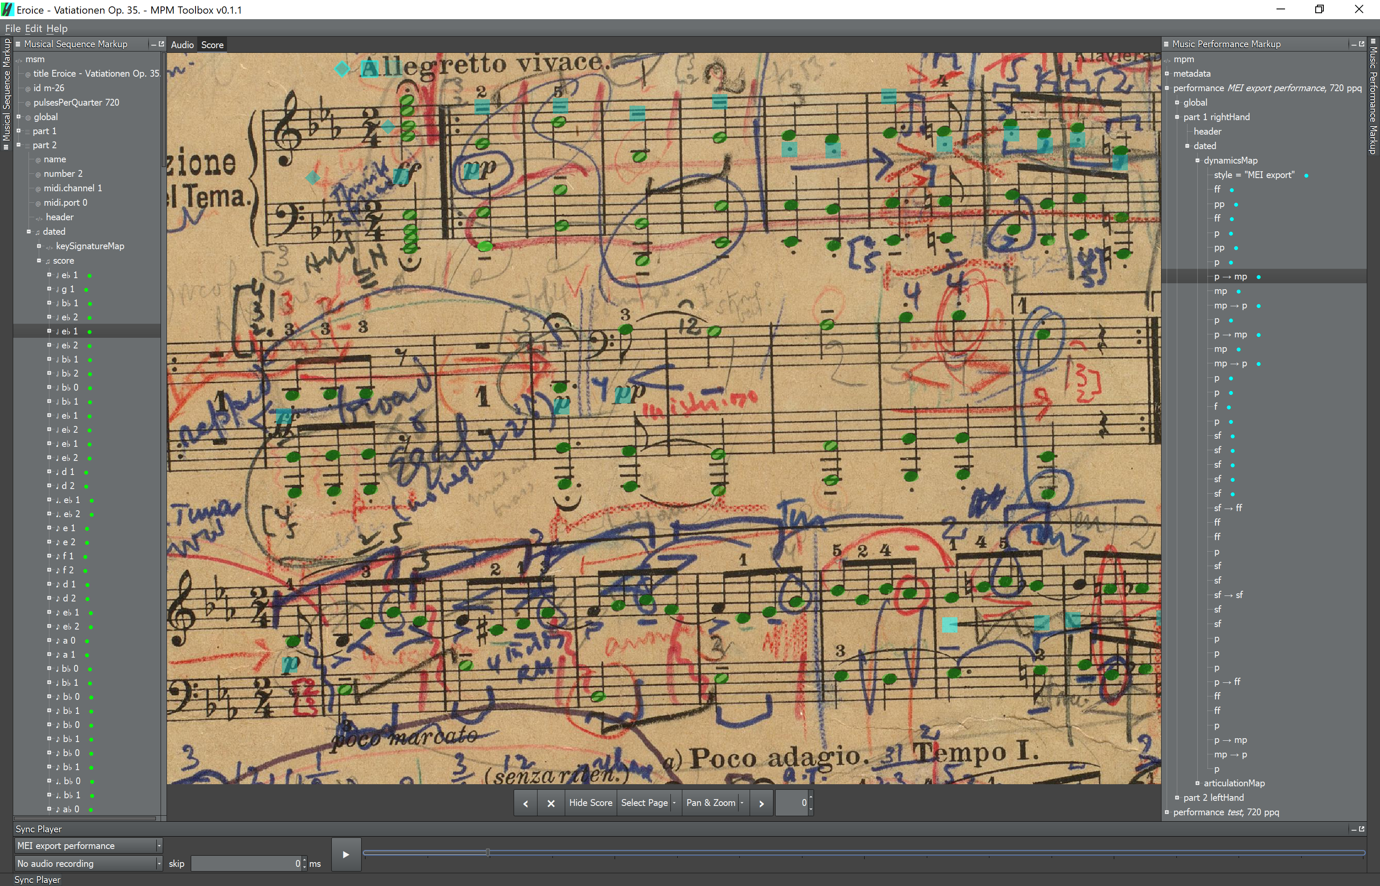1380x886 pixels.
Task: Click Hide Score button
Action: 590,803
